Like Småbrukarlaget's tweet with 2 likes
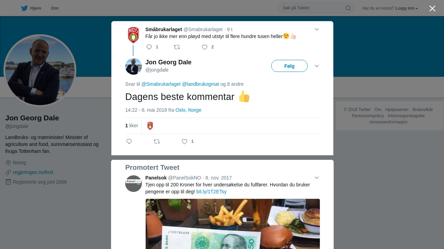Screen dimensions: 444x249 [205, 47]
